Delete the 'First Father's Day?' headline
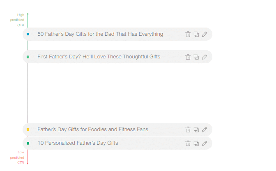Viewport: 276px width, 171px height. pyautogui.click(x=188, y=57)
